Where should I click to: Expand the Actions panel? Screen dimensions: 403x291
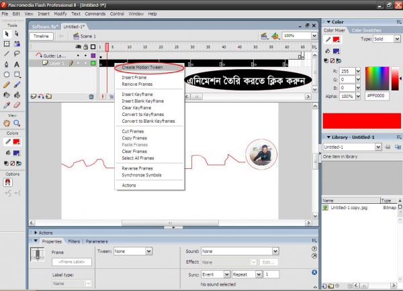tap(36, 233)
